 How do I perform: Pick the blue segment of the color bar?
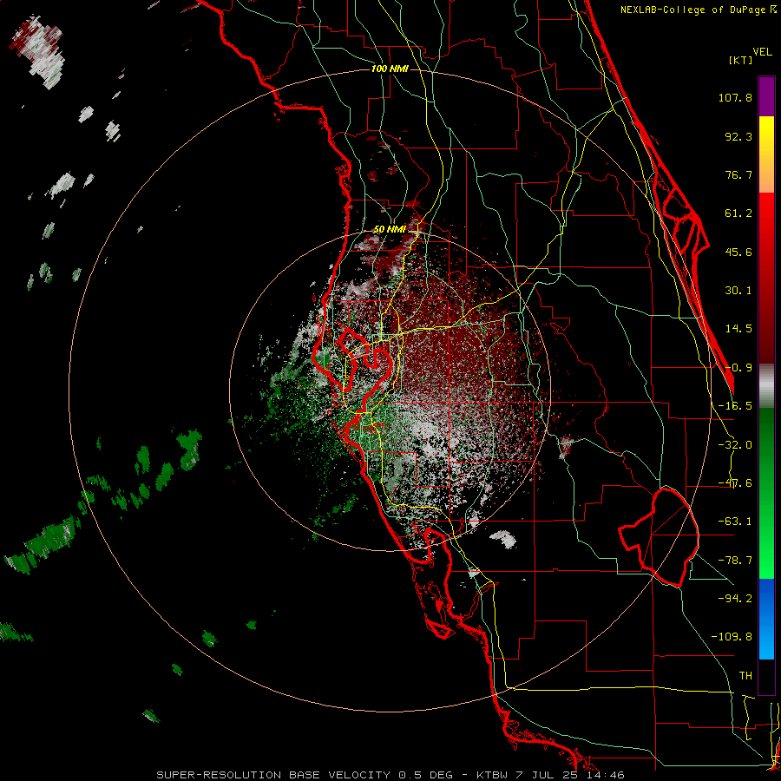766,619
